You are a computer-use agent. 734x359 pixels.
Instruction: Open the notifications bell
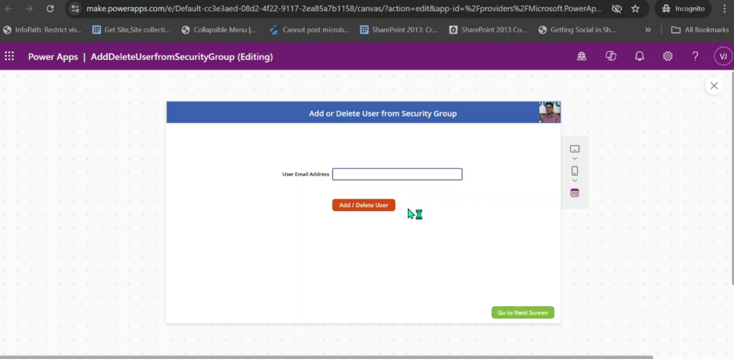point(639,56)
